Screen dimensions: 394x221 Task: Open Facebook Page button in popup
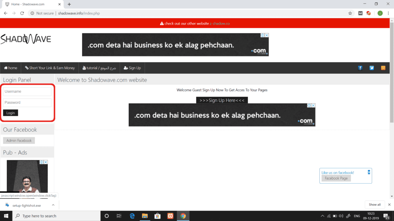point(336,178)
